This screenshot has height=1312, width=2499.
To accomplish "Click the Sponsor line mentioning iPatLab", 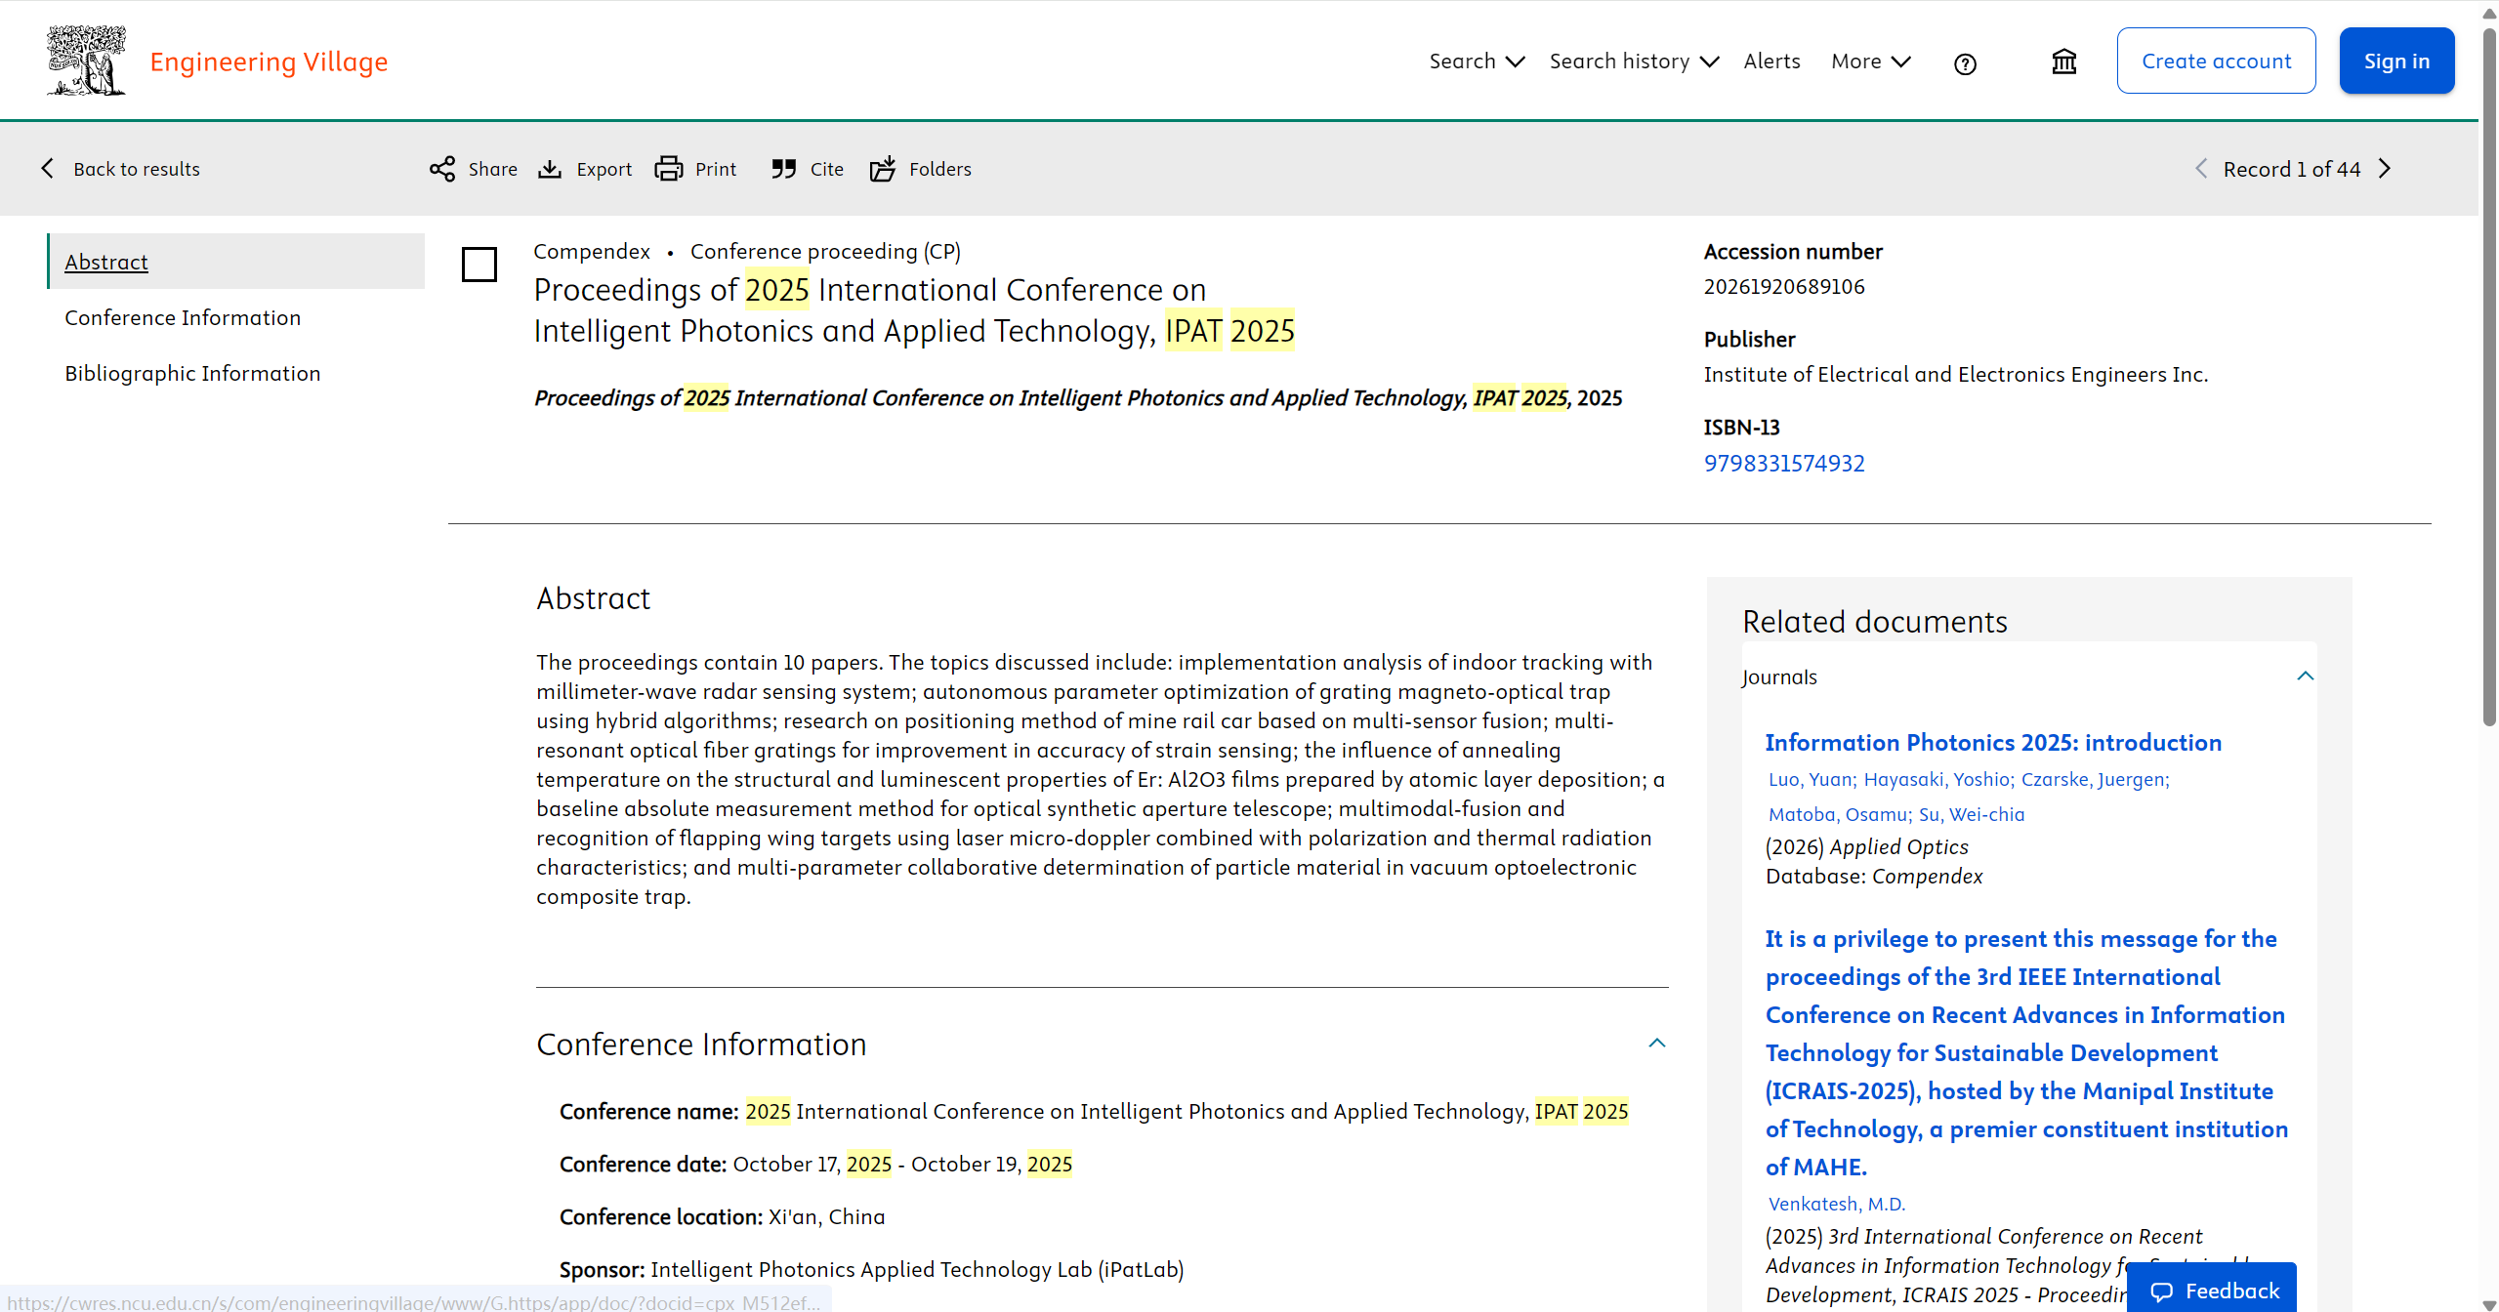I will coord(871,1269).
